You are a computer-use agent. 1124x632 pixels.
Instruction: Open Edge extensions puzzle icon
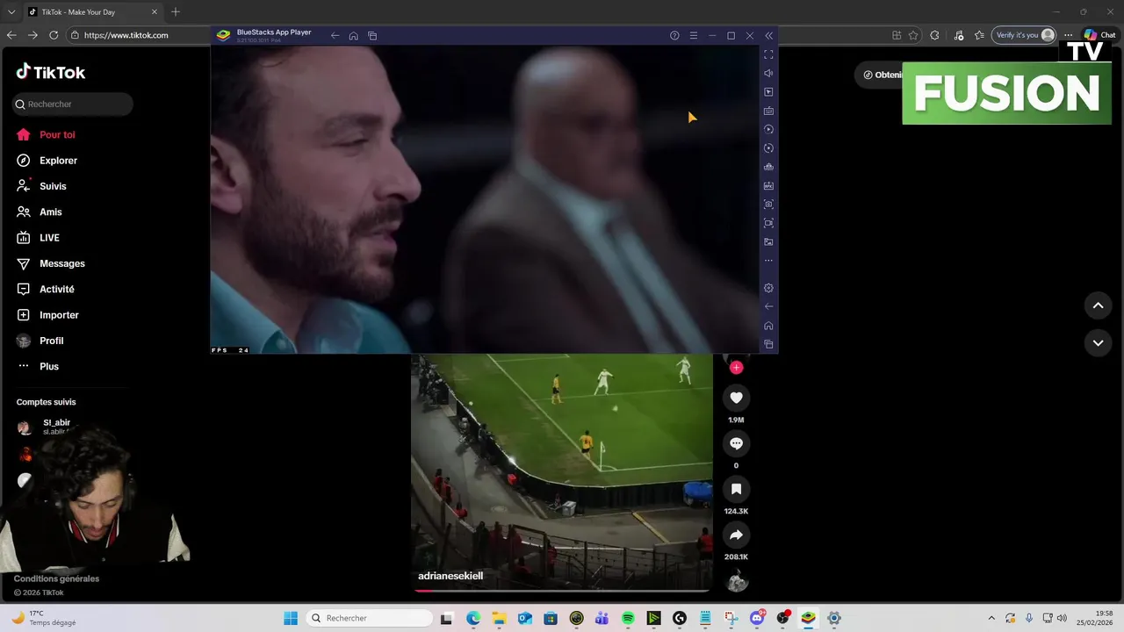click(x=934, y=35)
